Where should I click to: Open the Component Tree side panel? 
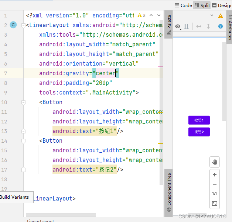(x=169, y=192)
